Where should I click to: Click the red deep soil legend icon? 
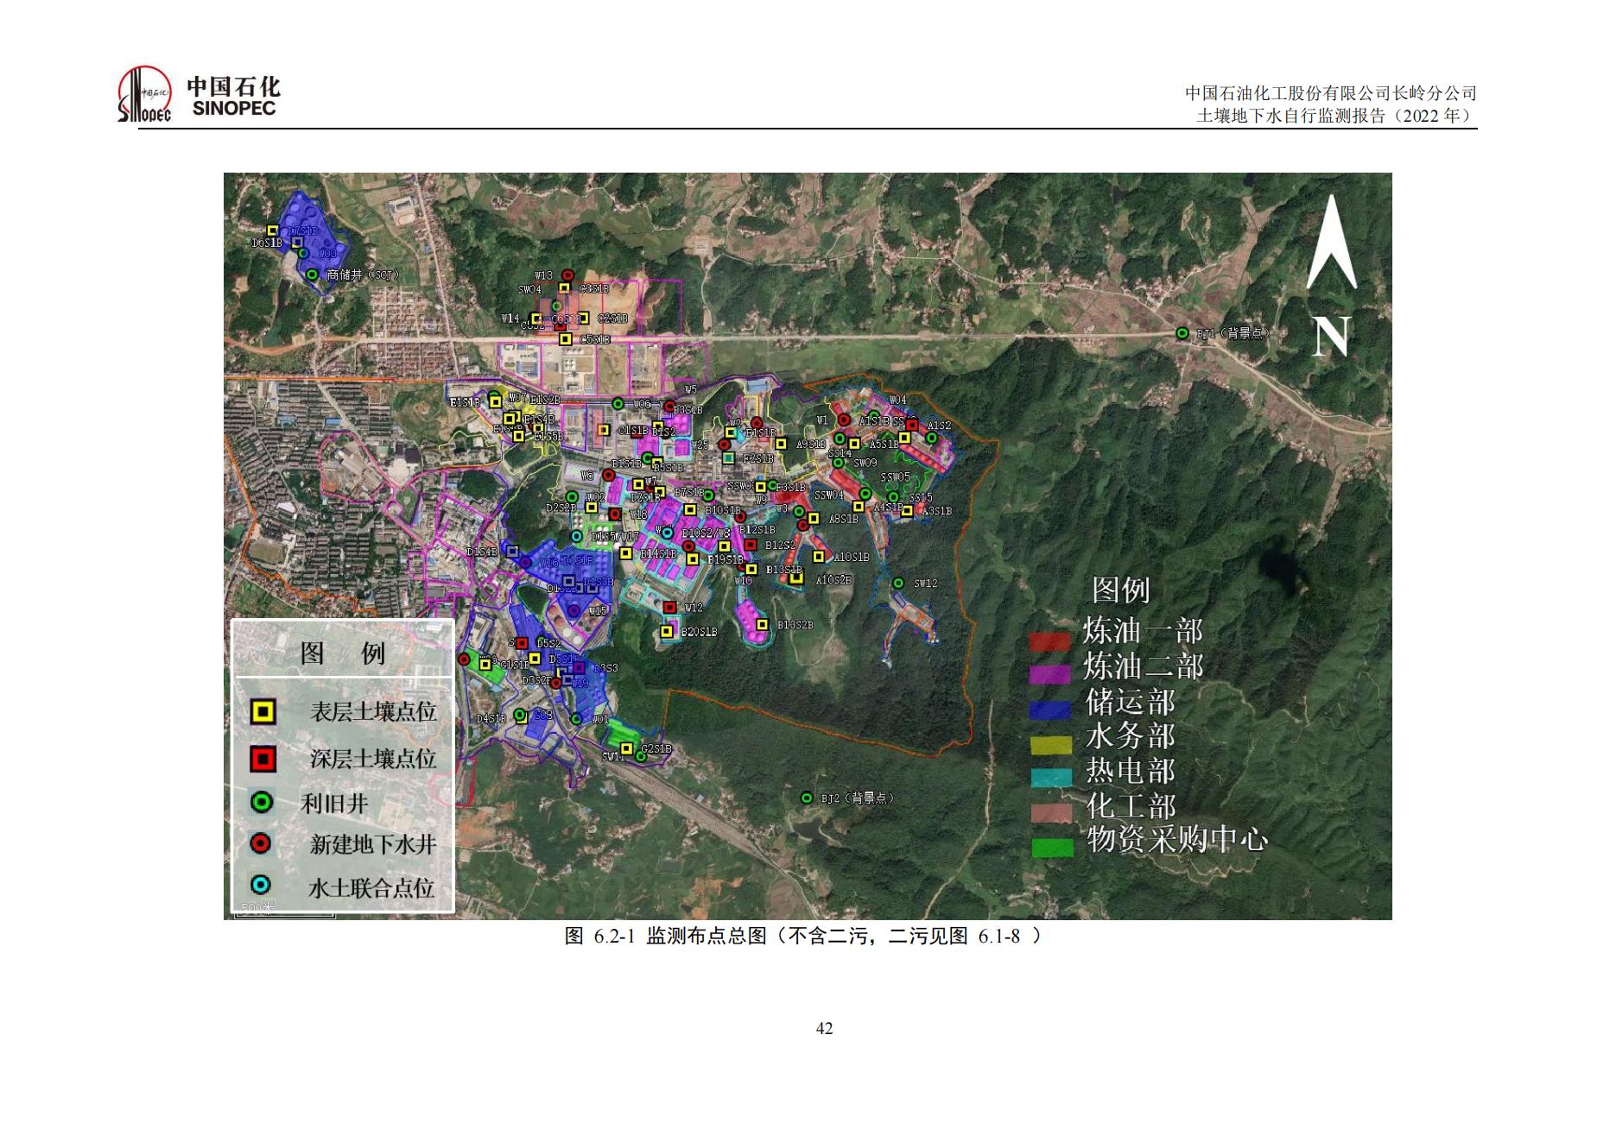coord(263,759)
